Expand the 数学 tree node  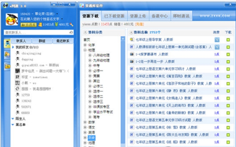(85, 122)
